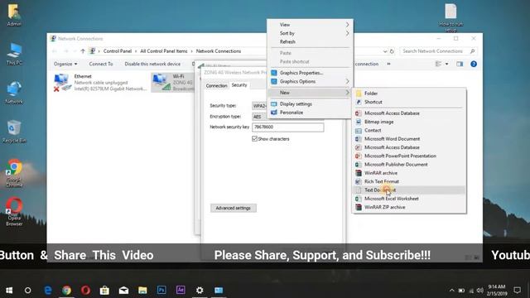Create a new Folder from submenu

click(409, 94)
